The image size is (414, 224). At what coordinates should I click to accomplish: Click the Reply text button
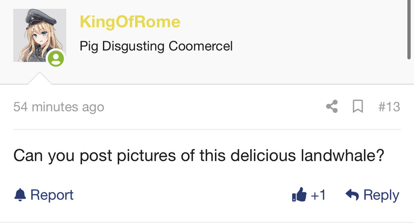click(381, 195)
